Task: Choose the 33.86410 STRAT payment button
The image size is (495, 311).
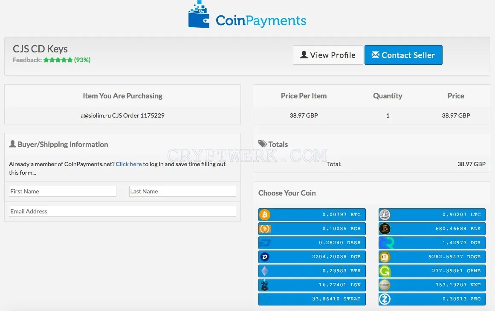Action: click(312, 299)
